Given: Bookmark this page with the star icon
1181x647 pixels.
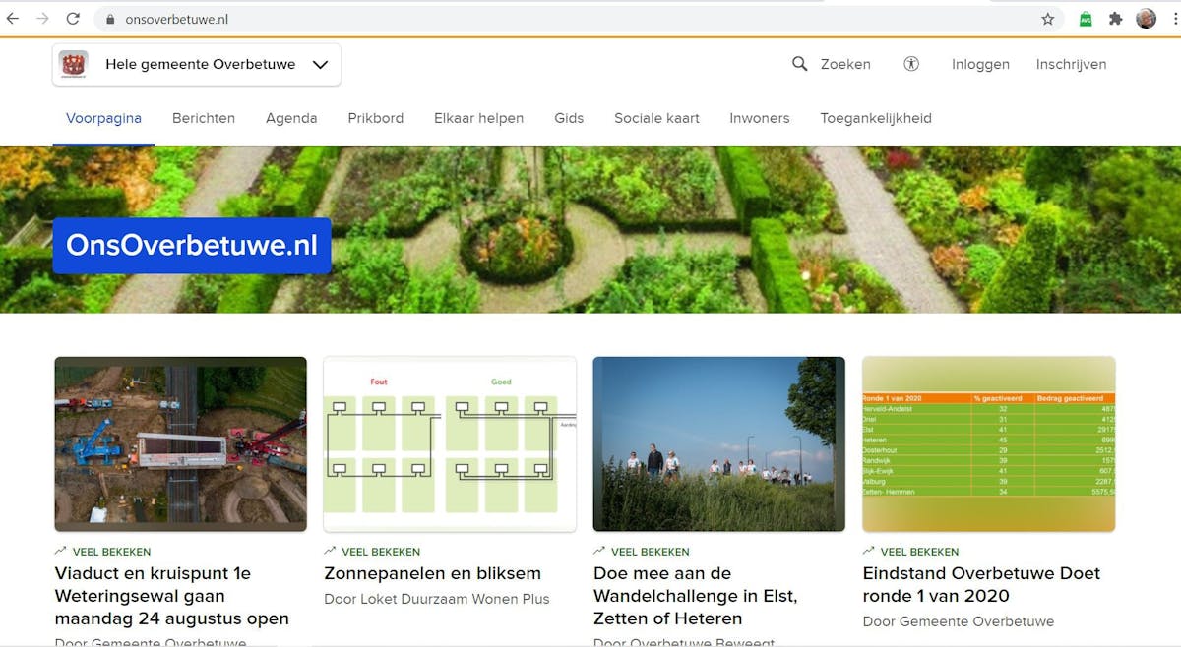Looking at the screenshot, I should point(1047,19).
